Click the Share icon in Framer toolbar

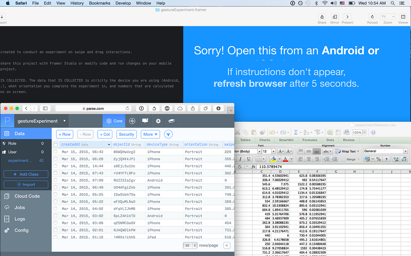pyautogui.click(x=322, y=17)
